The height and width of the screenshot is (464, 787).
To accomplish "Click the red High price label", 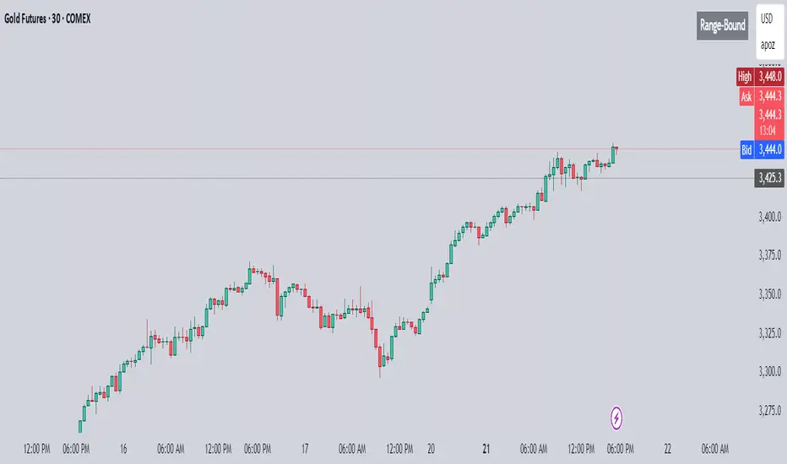I will coord(744,77).
